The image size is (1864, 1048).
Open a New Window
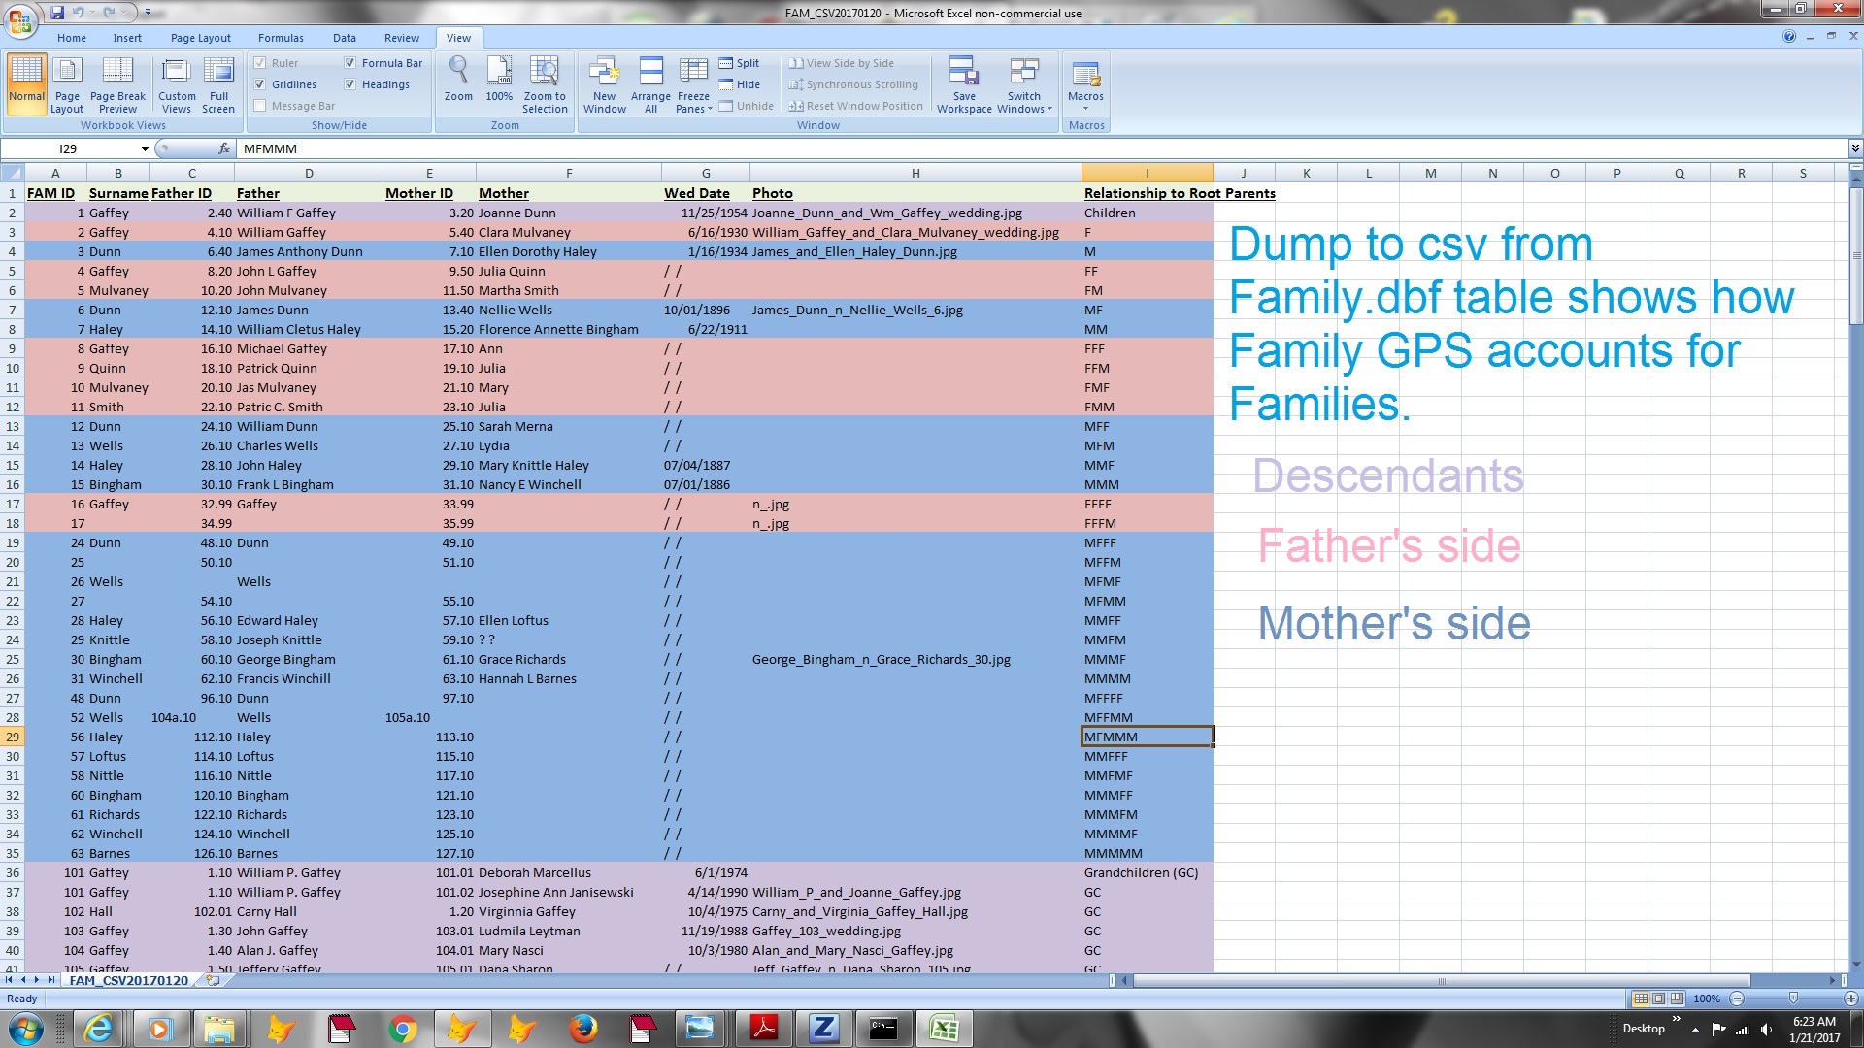tap(604, 84)
